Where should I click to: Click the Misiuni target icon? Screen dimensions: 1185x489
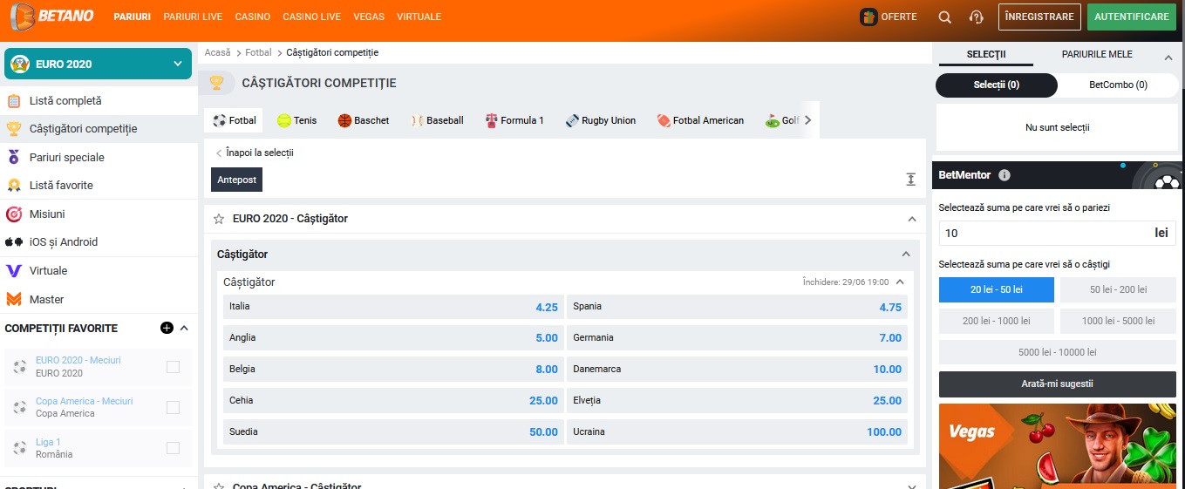[x=14, y=214]
